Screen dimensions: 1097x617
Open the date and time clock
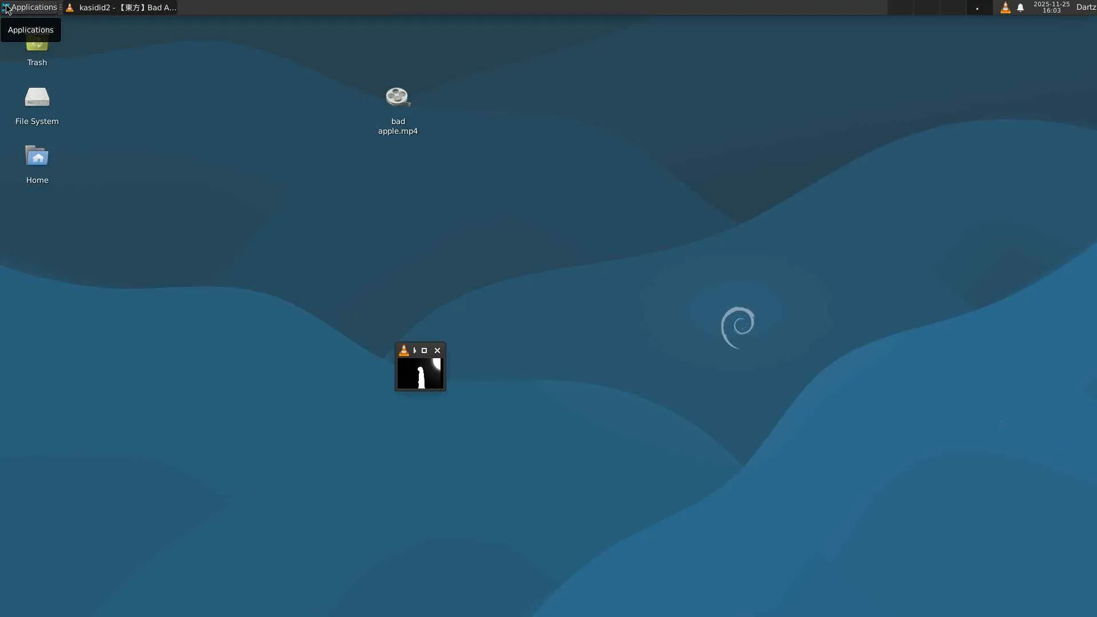(x=1051, y=7)
